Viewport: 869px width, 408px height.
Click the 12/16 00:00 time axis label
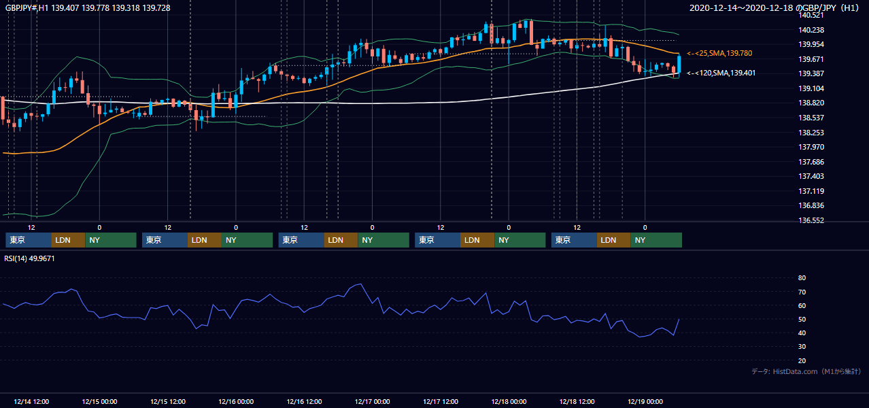coord(236,401)
